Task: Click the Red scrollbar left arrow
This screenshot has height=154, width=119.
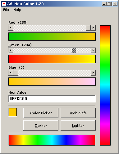Action: tap(11, 28)
